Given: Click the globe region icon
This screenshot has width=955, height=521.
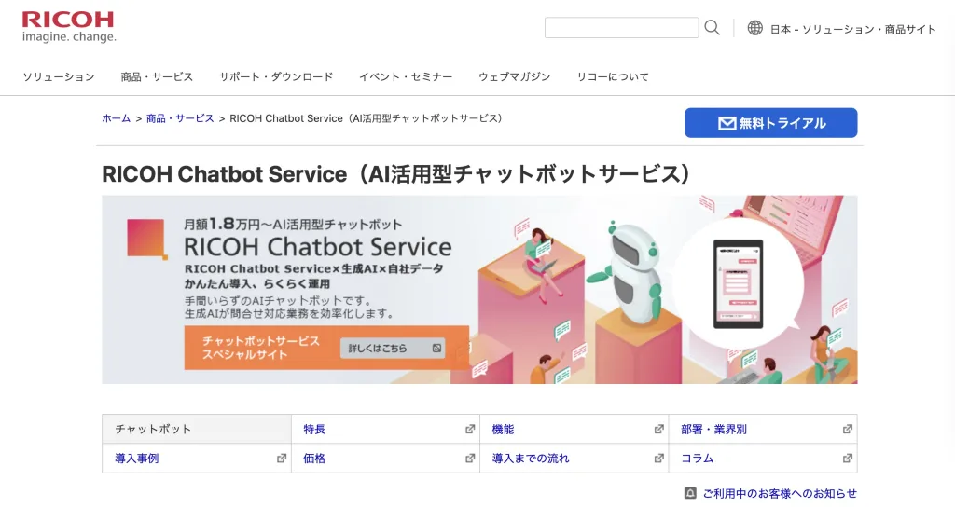Looking at the screenshot, I should pyautogui.click(x=755, y=28).
